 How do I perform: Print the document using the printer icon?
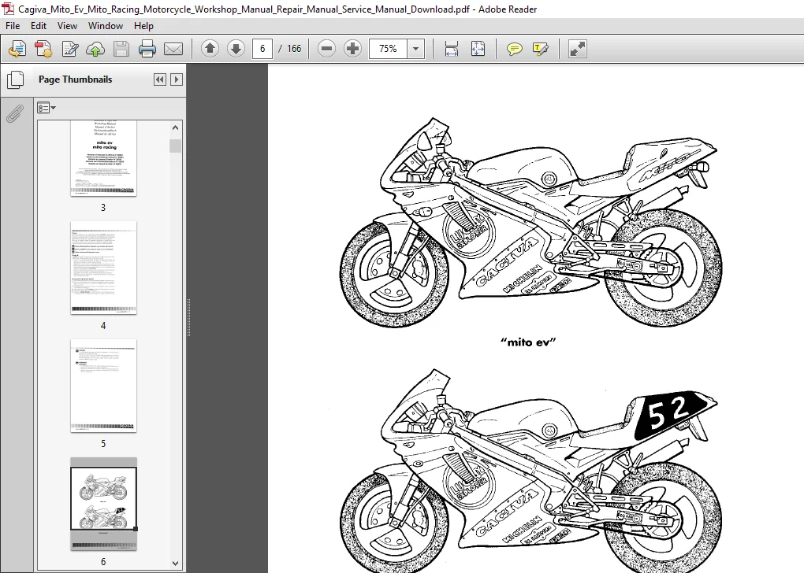(x=147, y=49)
